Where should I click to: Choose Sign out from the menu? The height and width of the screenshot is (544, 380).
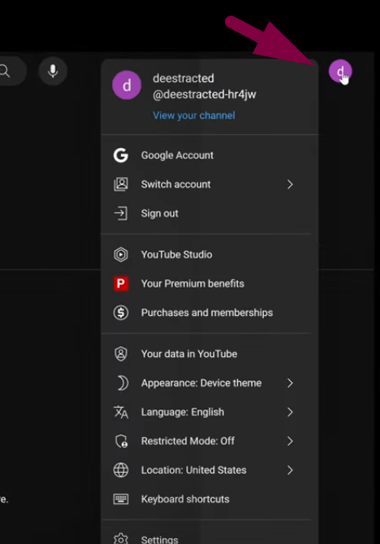[159, 213]
